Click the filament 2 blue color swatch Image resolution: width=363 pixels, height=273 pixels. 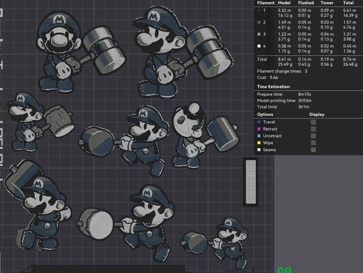tap(259, 22)
